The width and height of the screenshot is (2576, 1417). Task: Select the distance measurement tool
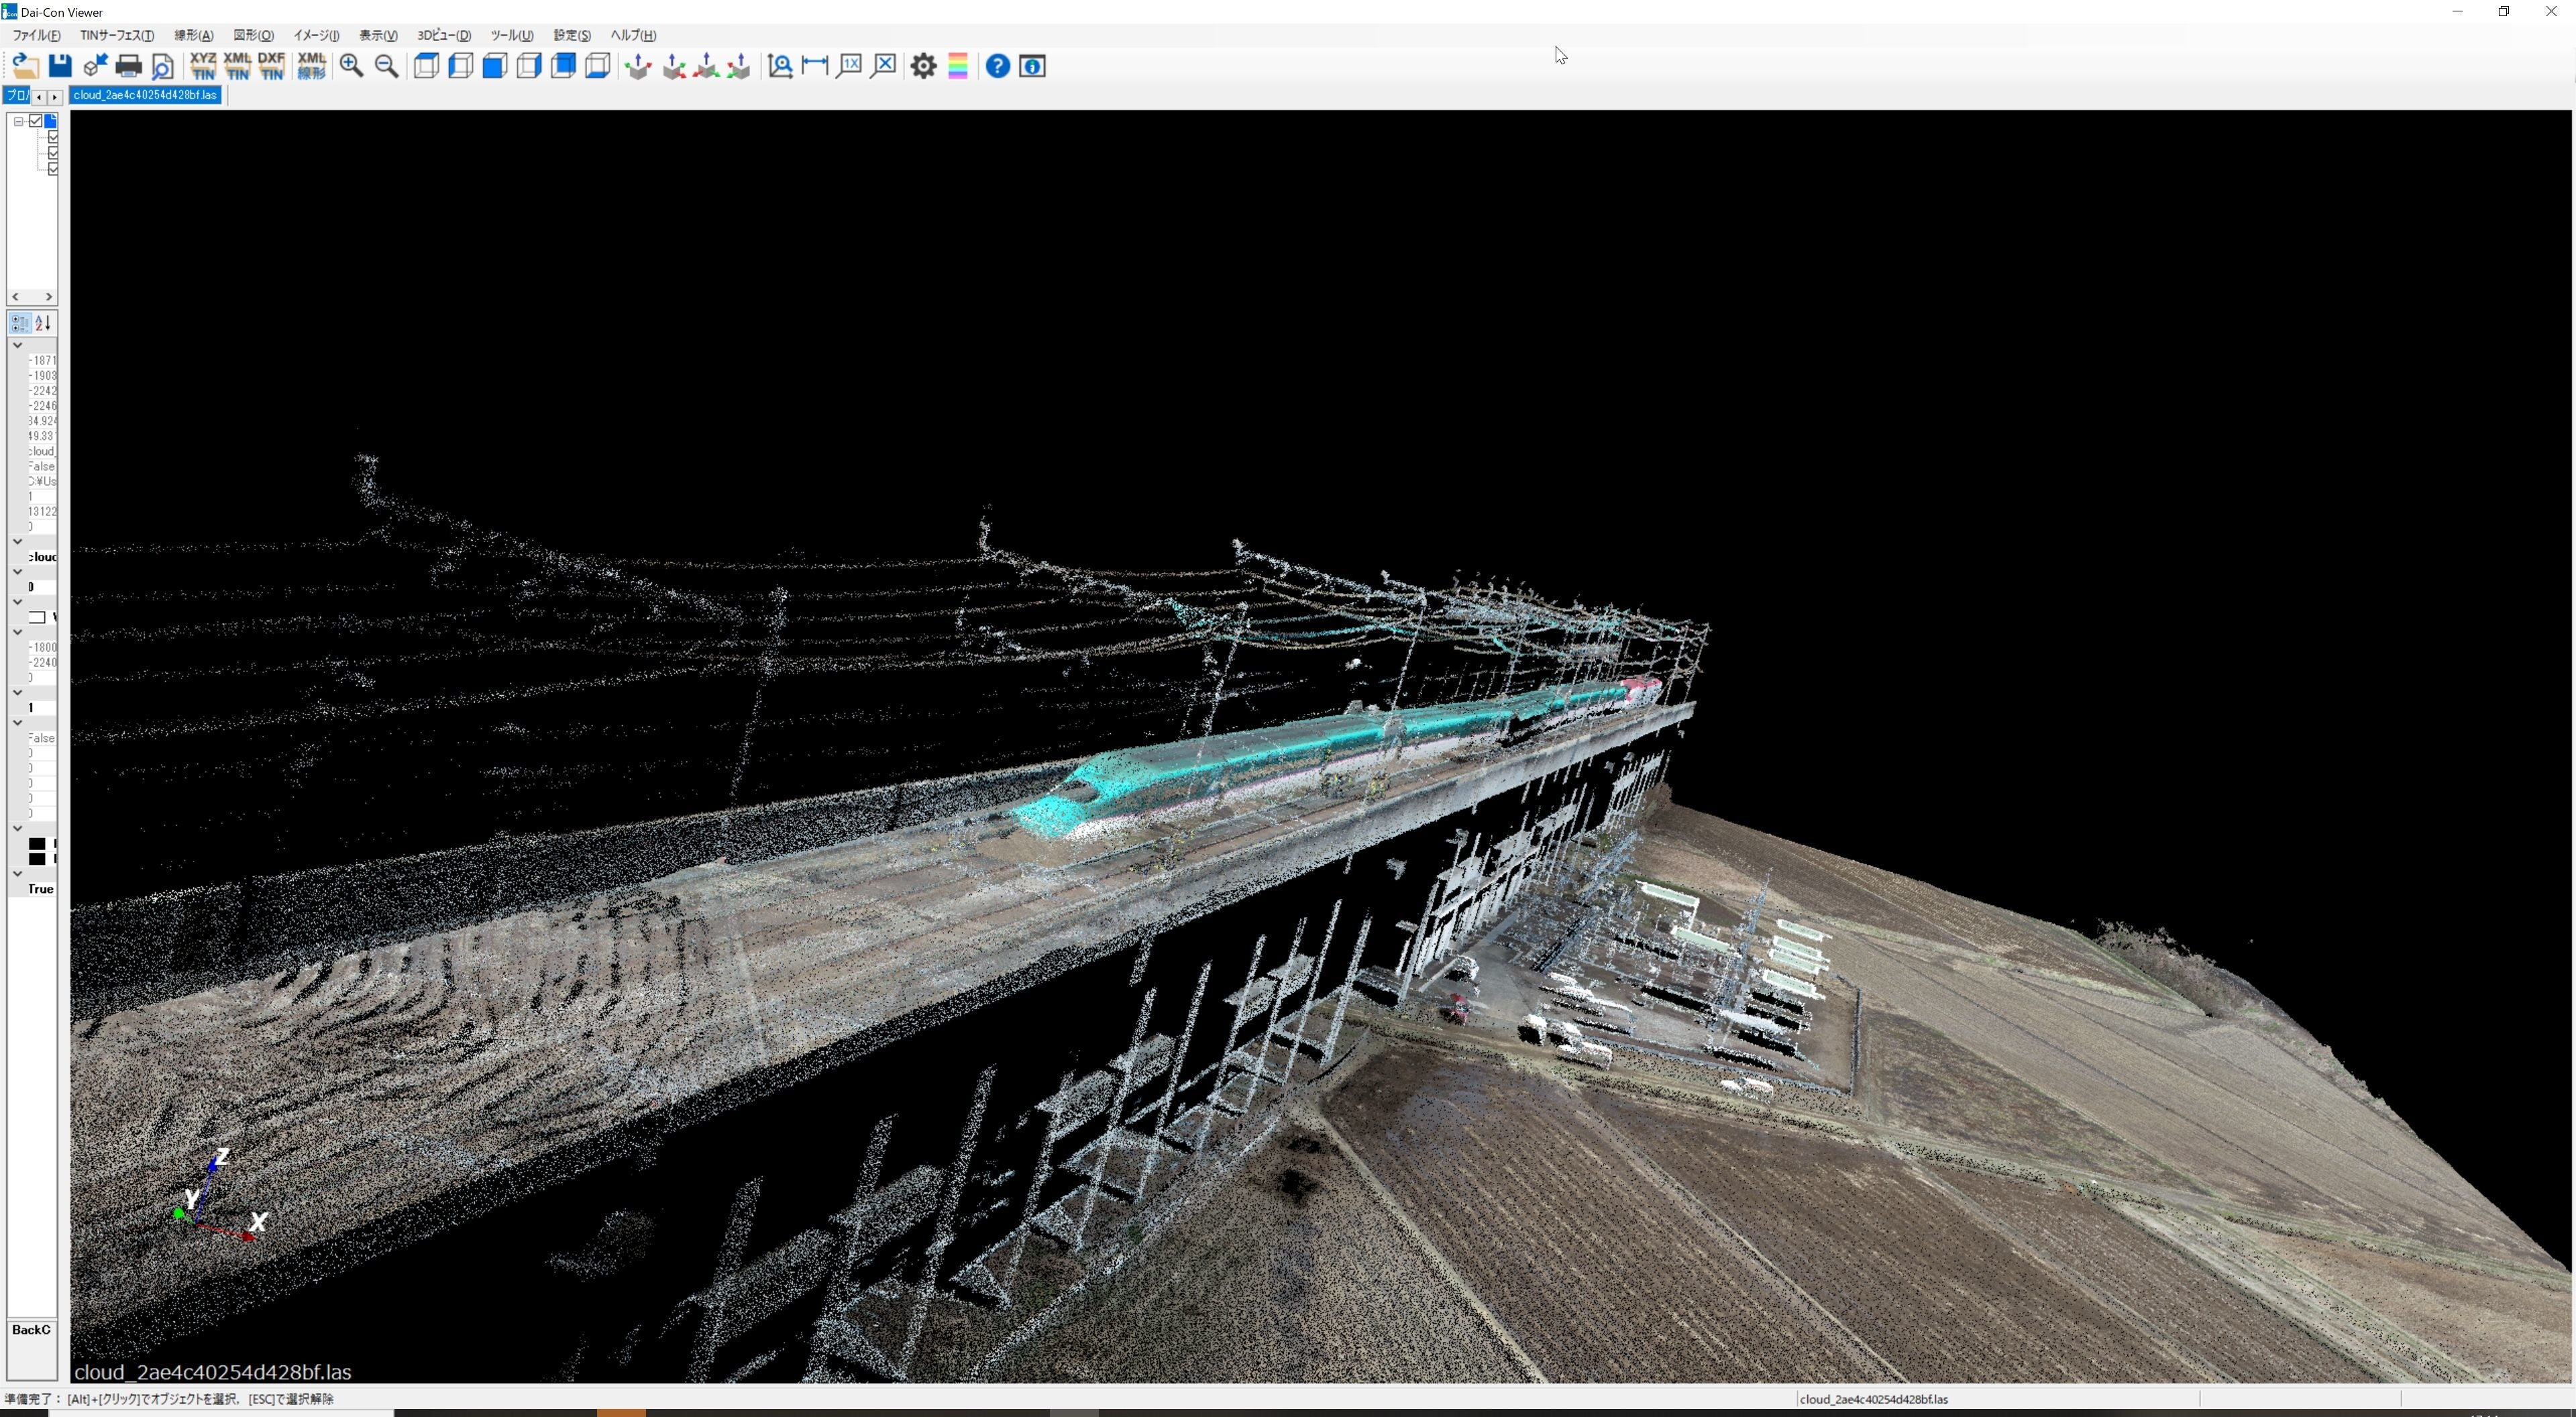[x=814, y=66]
